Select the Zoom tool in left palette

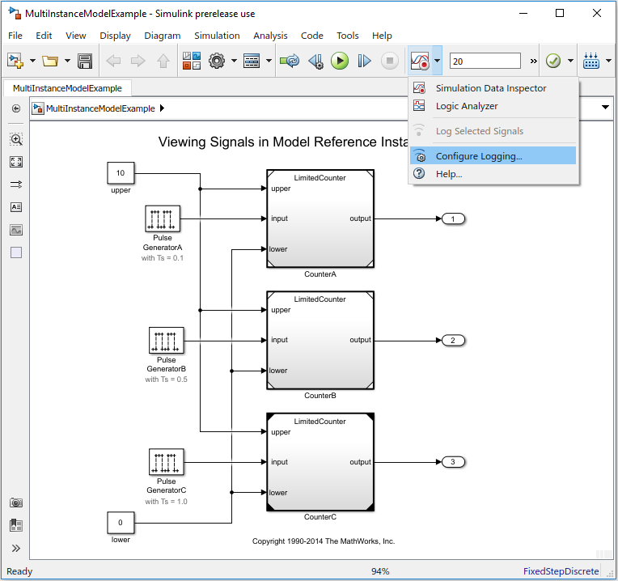tap(16, 139)
